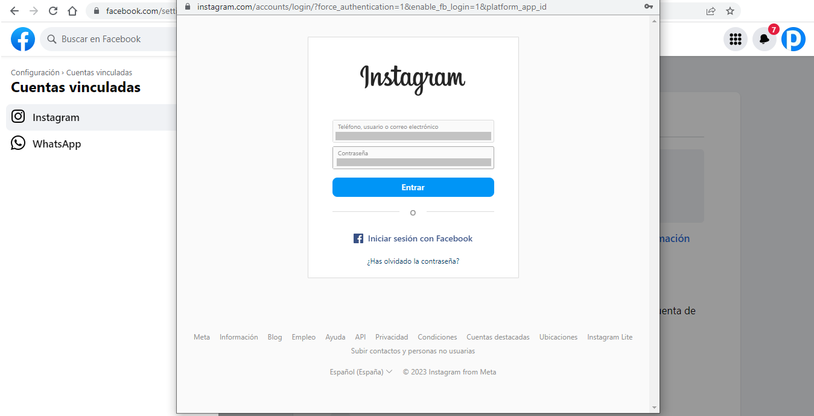This screenshot has height=416, width=814.
Task: Open the browser home page icon
Action: [72, 11]
